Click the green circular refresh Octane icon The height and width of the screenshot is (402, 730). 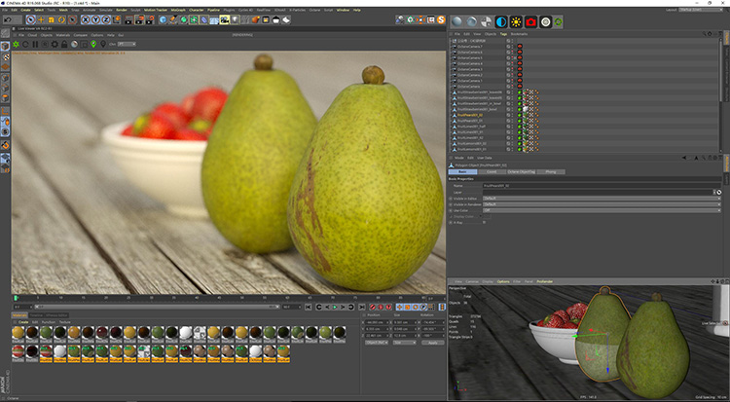coord(558,21)
